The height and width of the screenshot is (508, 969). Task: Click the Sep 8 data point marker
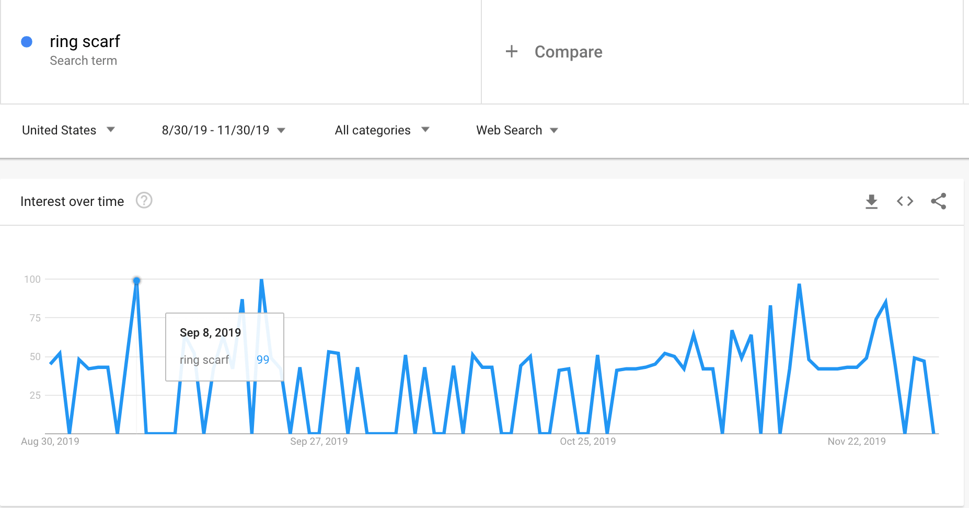click(x=136, y=281)
